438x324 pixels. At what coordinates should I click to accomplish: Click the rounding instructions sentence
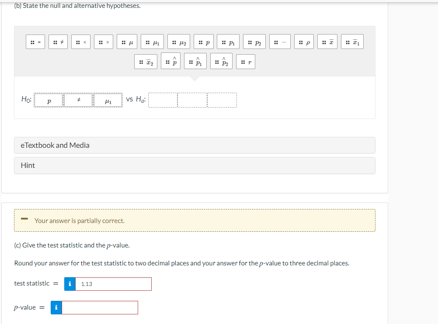182,263
